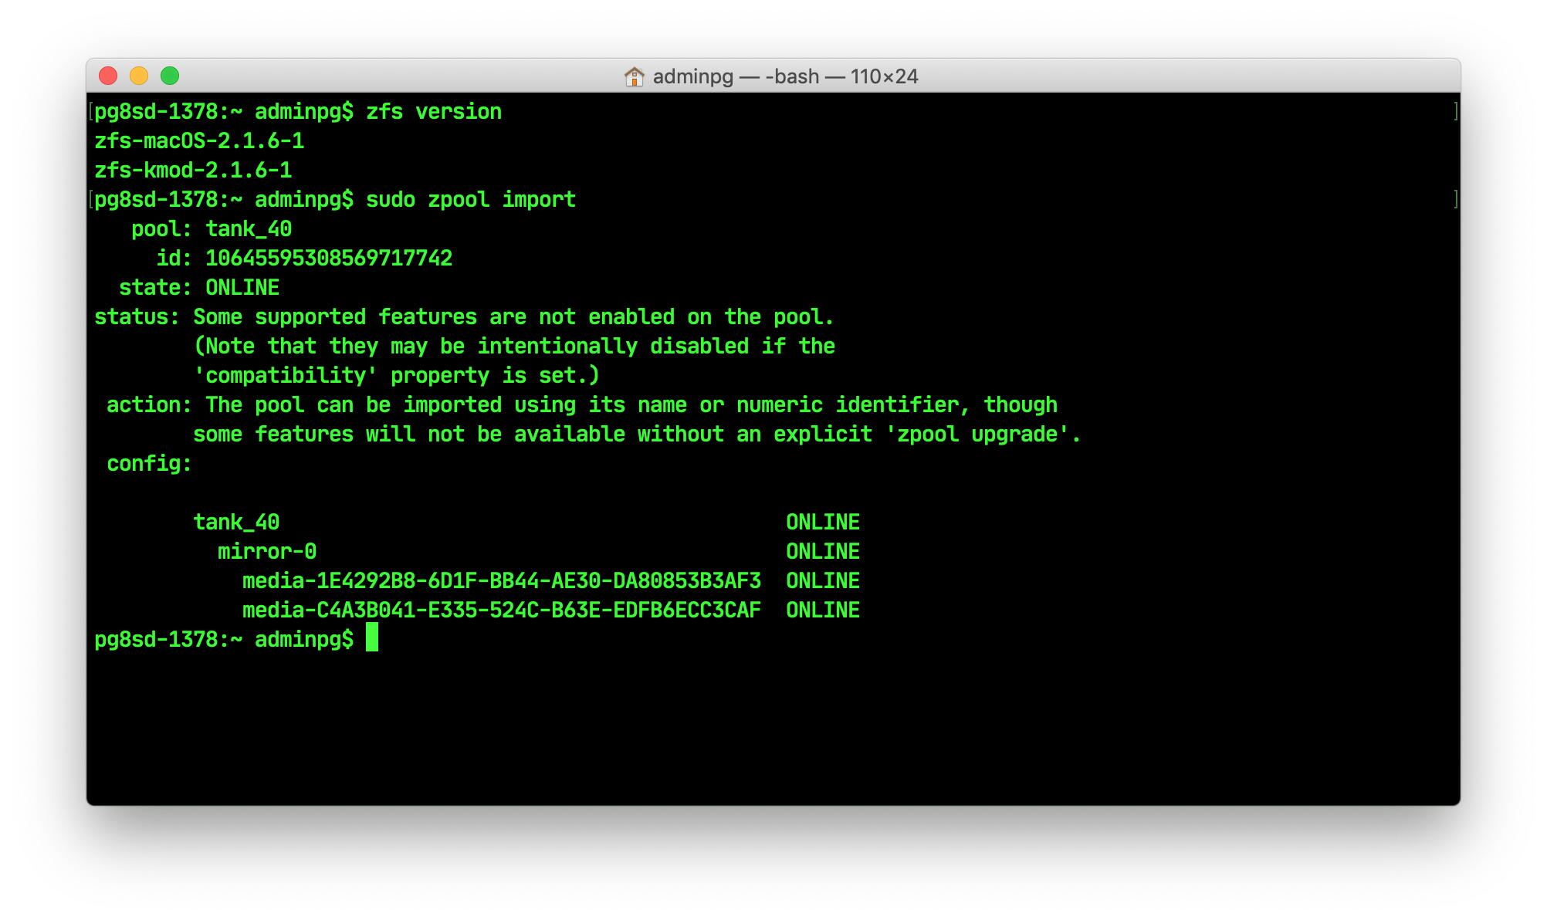This screenshot has height=920, width=1547.
Task: Select the 'zfs-kmod-2.1.6-1' output line
Action: pyautogui.click(x=193, y=171)
